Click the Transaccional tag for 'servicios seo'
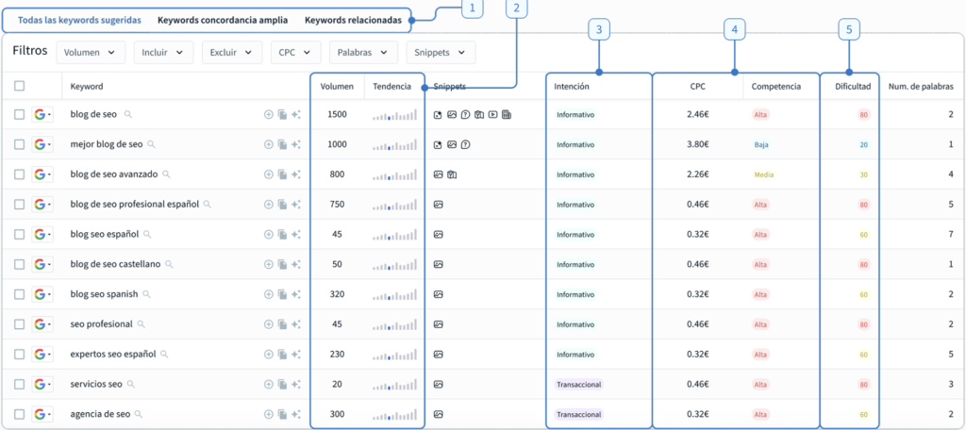 pyautogui.click(x=579, y=384)
